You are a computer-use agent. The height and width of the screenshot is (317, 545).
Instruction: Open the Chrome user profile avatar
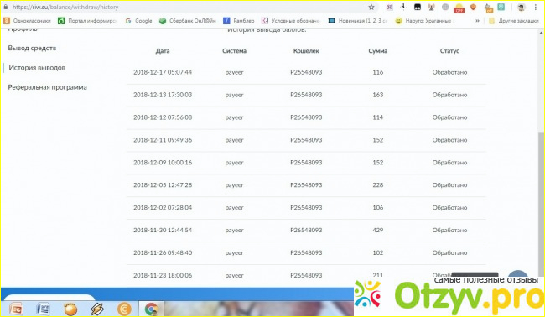[521, 7]
